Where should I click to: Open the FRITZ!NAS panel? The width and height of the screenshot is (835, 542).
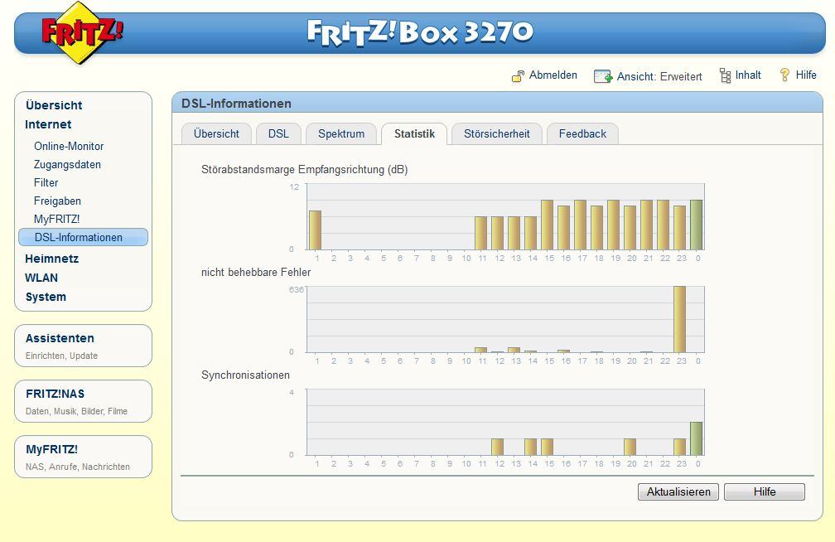[83, 401]
